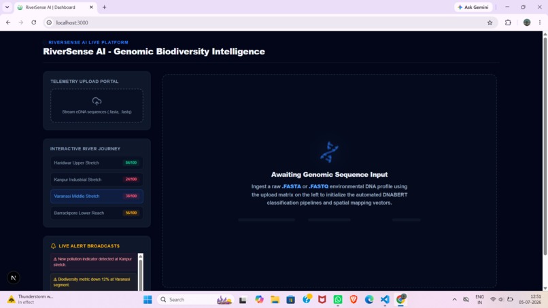
Task: Open Microsoft Edge from the taskbar
Action: (369, 300)
